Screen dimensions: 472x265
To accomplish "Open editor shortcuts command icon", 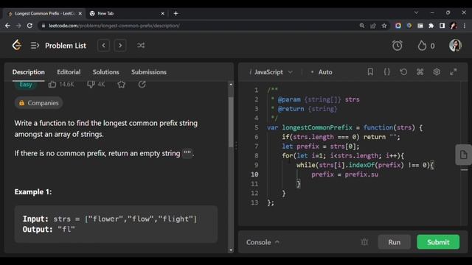I will click(420, 72).
